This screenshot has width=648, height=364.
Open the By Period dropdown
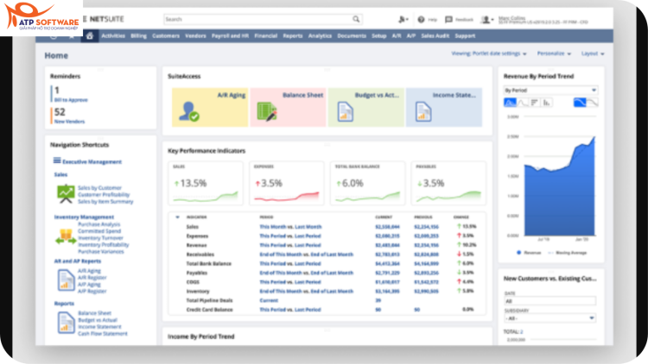550,90
